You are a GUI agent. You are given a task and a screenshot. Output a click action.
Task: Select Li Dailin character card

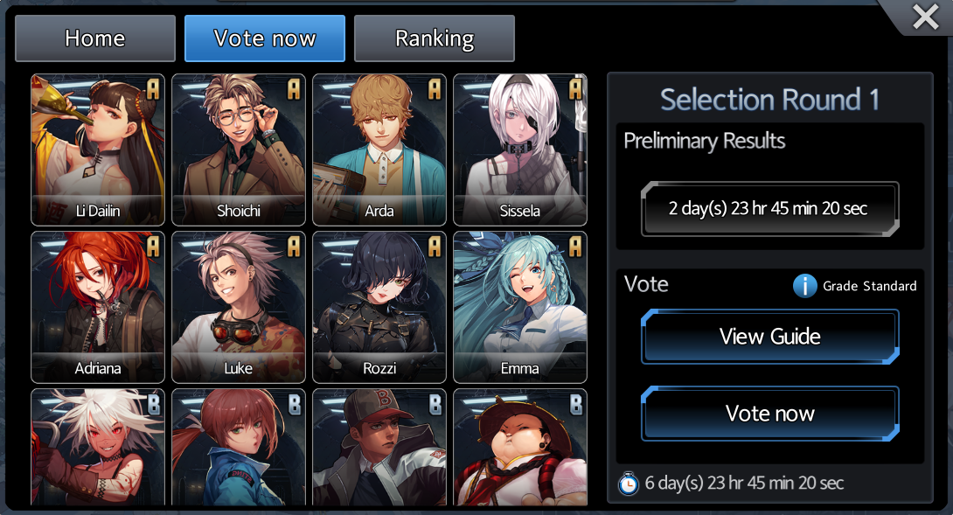98,150
